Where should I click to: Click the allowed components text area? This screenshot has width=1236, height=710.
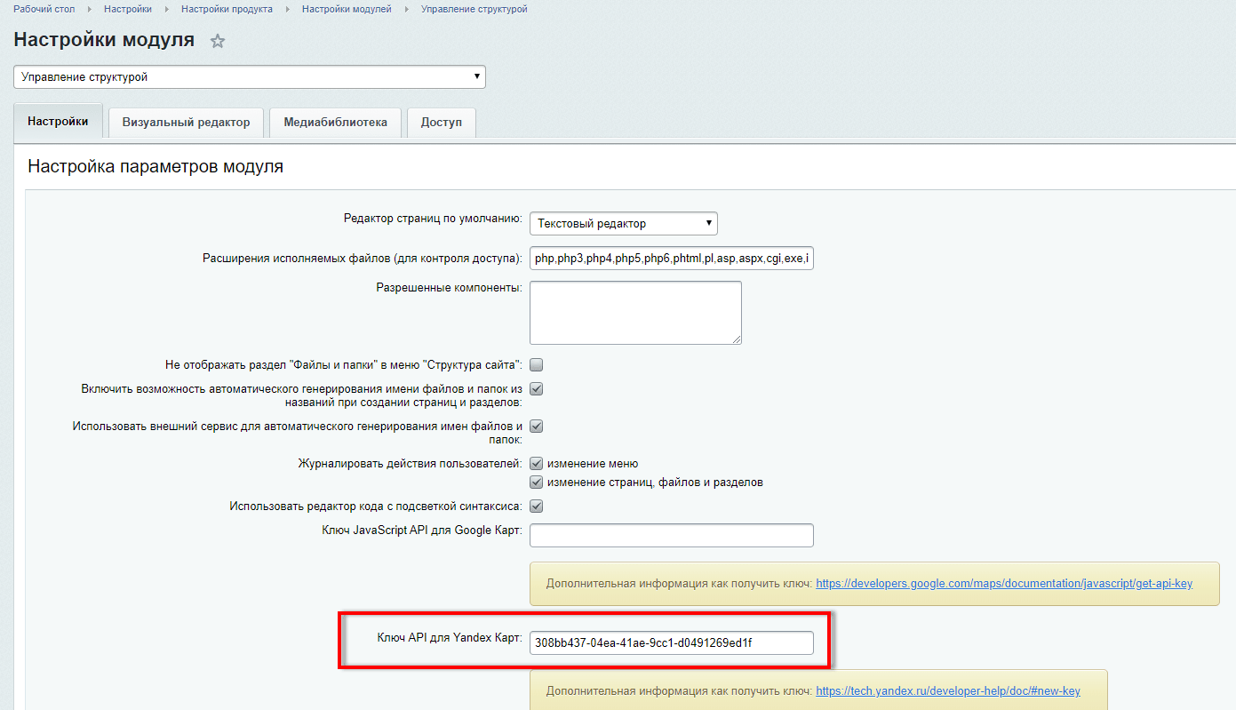[634, 312]
